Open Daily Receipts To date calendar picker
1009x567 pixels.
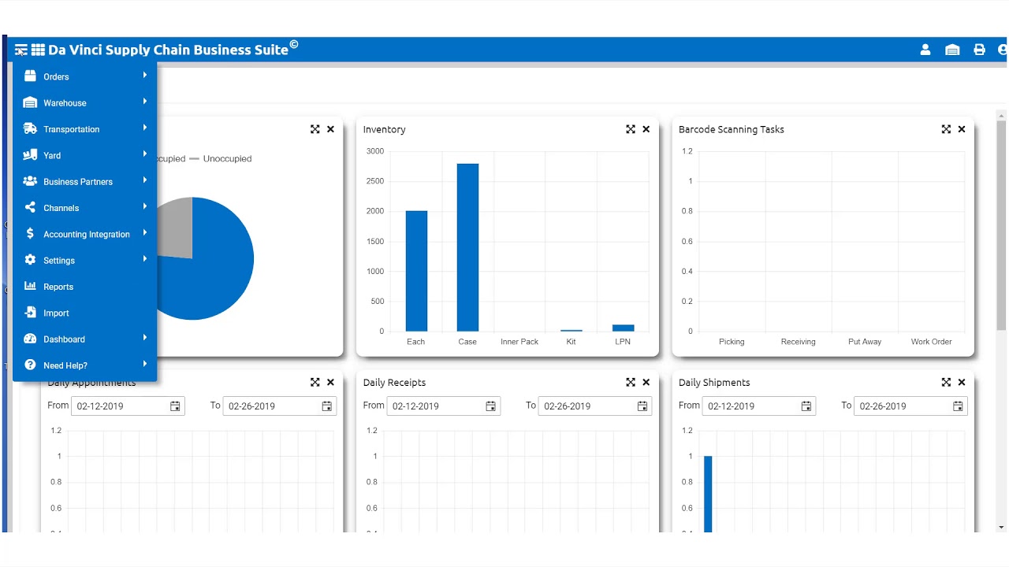642,406
